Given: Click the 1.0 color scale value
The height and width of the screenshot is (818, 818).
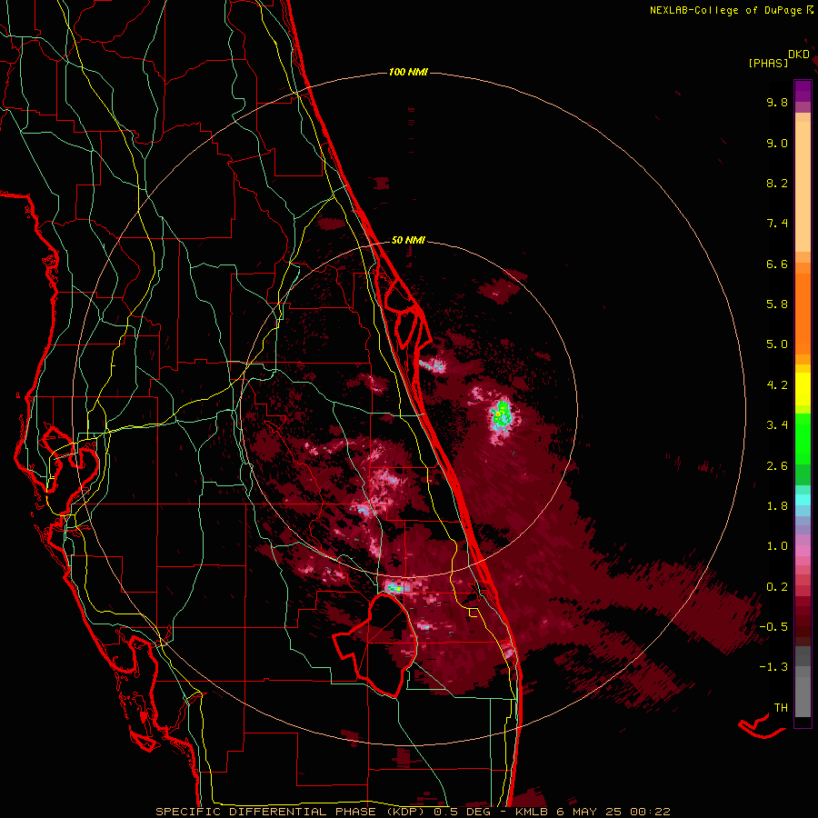Looking at the screenshot, I should tap(777, 546).
